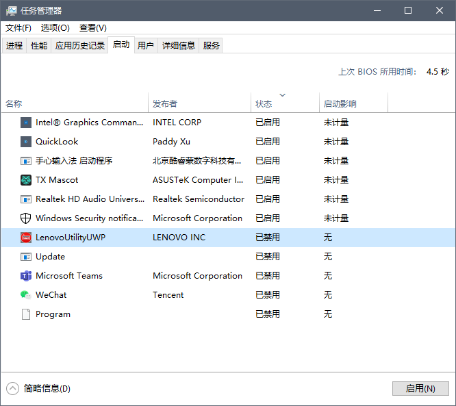
Task: Open the 文件(F) menu
Action: pyautogui.click(x=18, y=28)
